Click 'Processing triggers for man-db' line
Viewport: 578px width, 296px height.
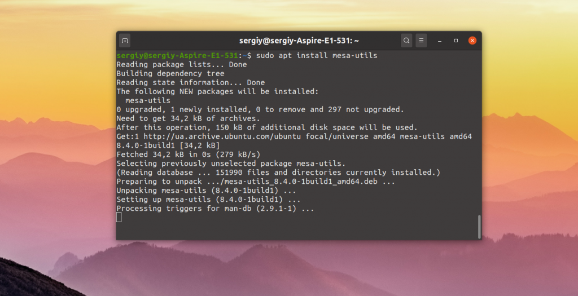[215, 209]
